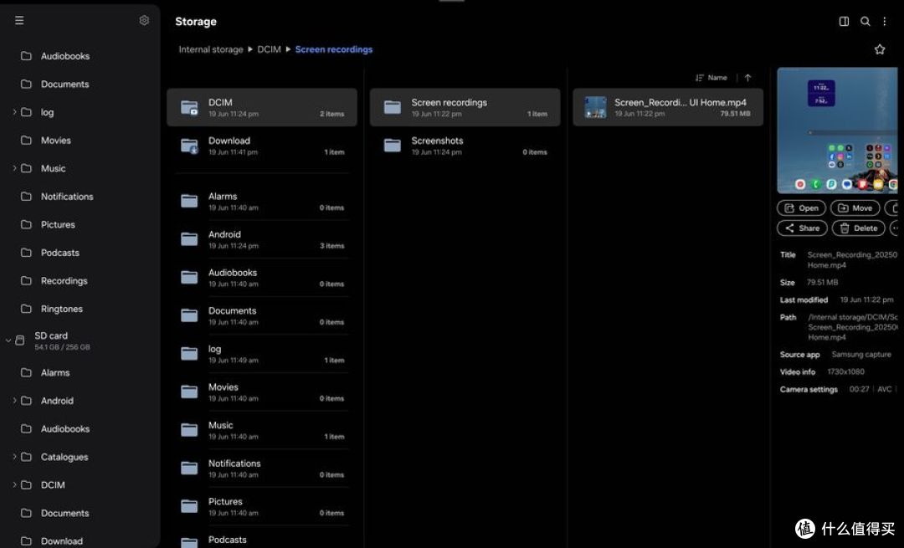The image size is (904, 548).
Task: Select Audiobooks at top of sidebar
Action: [x=64, y=56]
